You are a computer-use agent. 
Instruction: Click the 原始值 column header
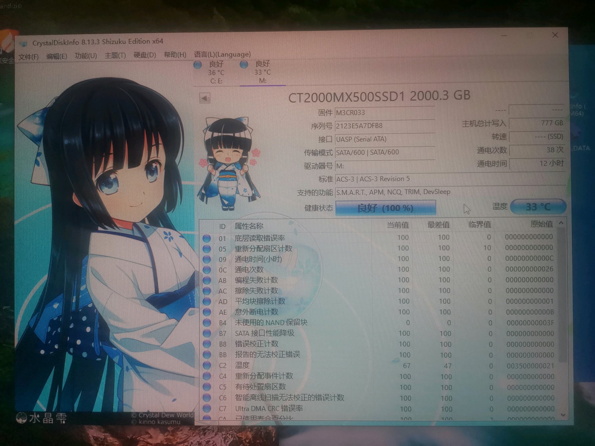click(x=542, y=224)
